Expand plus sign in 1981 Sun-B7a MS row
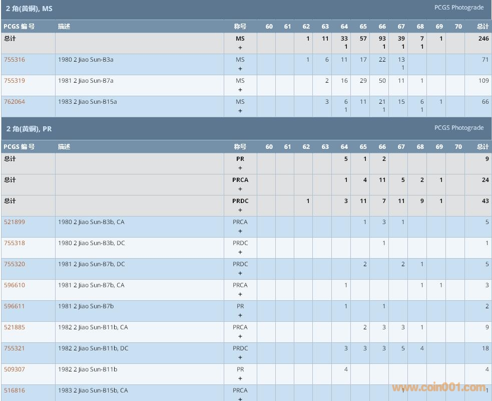Image resolution: width=492 pixels, height=401 pixels. pyautogui.click(x=240, y=90)
